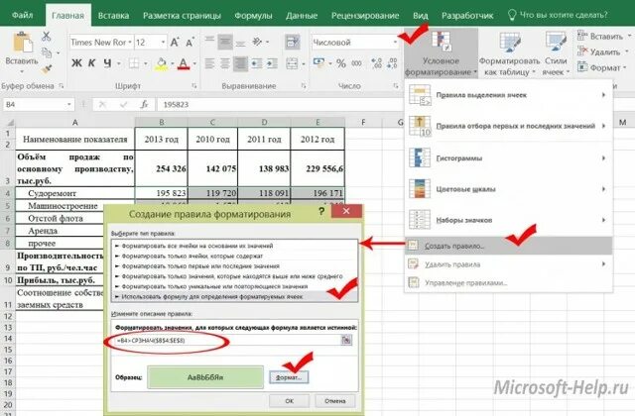Image resolution: width=635 pixels, height=416 pixels.
Task: Open the Числовой number format dropdown
Action: tap(395, 42)
